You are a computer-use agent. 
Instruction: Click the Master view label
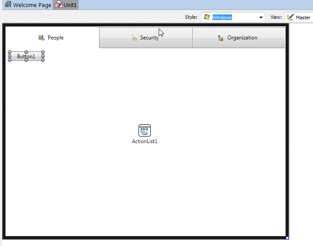coord(303,18)
